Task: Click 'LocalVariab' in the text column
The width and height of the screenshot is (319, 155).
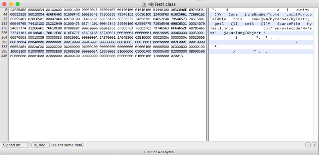Action: pyautogui.click(x=299, y=15)
